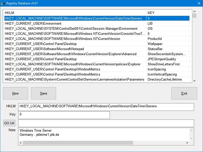Image resolution: width=203 pixels, height=152 pixels.
Task: Click the Registry Database app icon in title bar
Action: [x=3, y=3]
